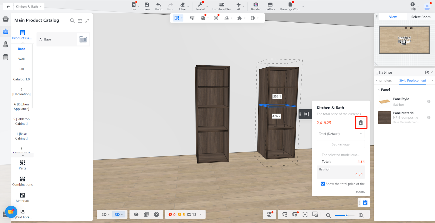Click the zoom in magnifier icon

click(x=361, y=215)
